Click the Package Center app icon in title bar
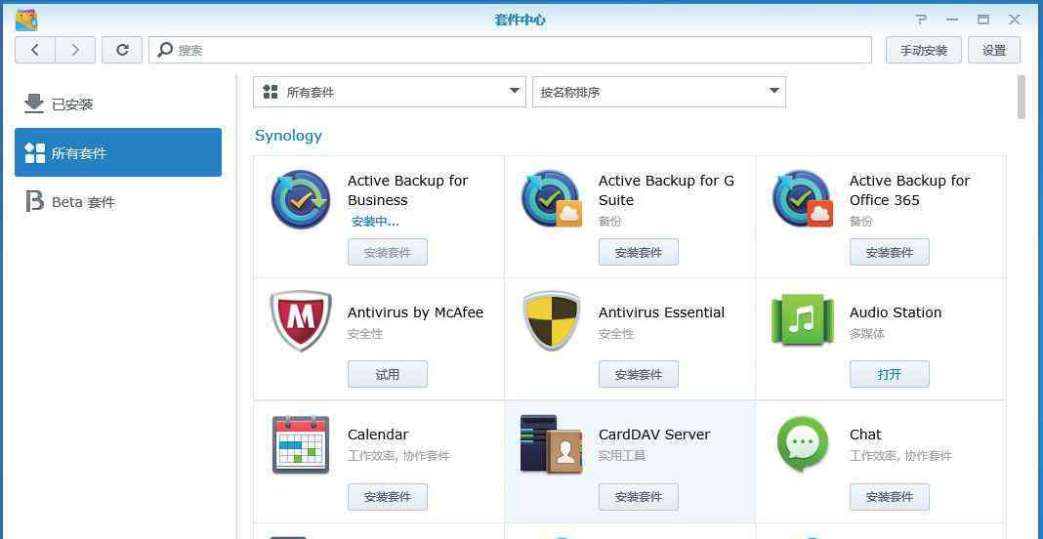 (x=26, y=20)
